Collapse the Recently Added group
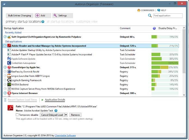The height and width of the screenshot is (140, 189). pos(13,33)
